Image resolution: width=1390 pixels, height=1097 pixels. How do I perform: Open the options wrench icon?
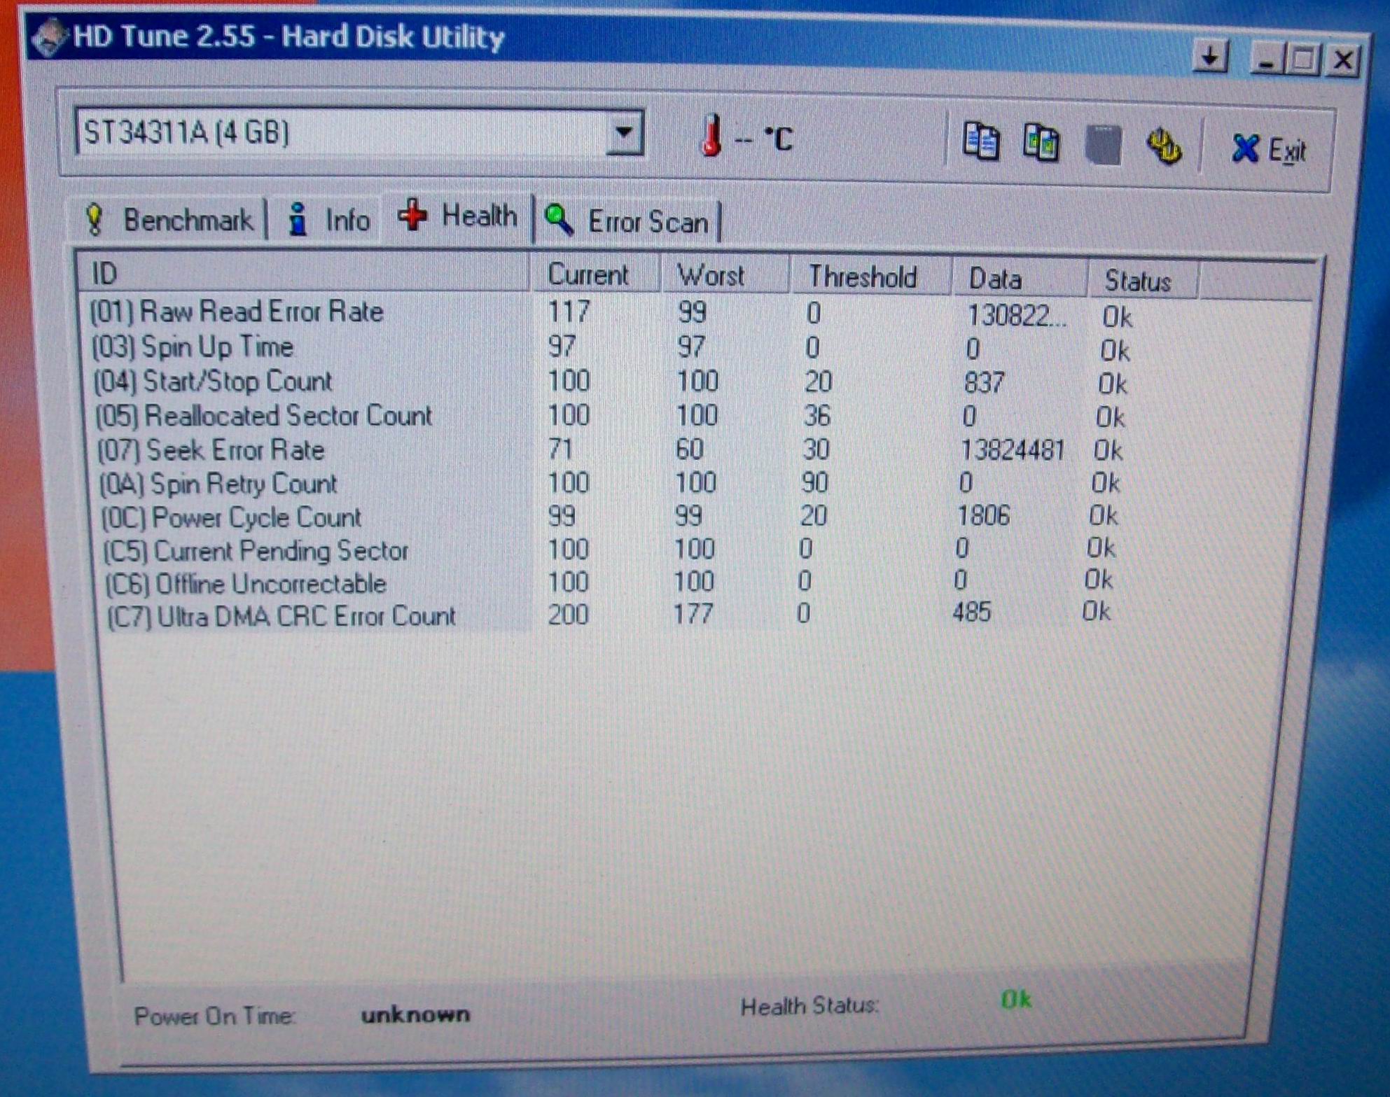[1164, 146]
